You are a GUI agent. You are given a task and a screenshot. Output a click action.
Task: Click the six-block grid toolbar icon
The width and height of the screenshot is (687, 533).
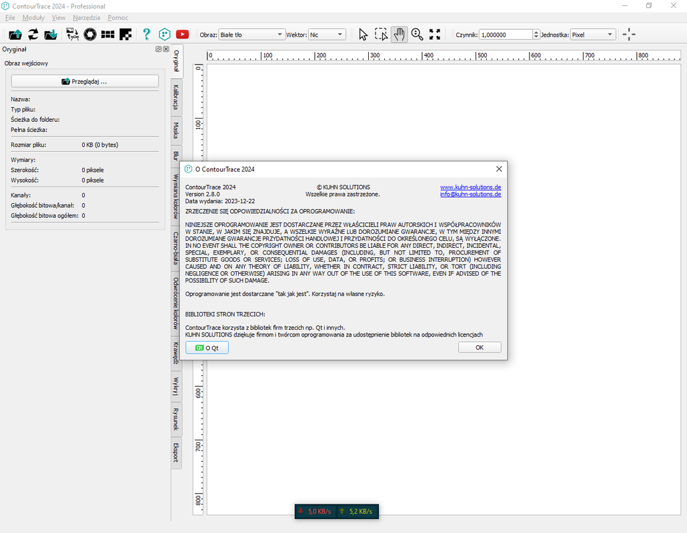click(108, 35)
